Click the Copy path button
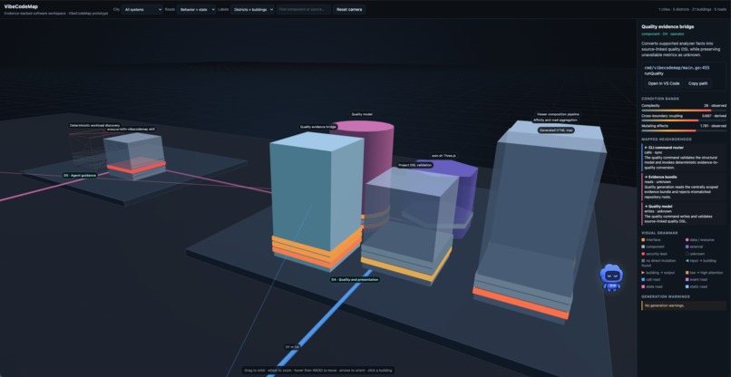Screen dimensions: 731x377 coord(698,83)
